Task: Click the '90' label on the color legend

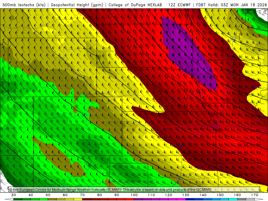Action: [x=117, y=195]
